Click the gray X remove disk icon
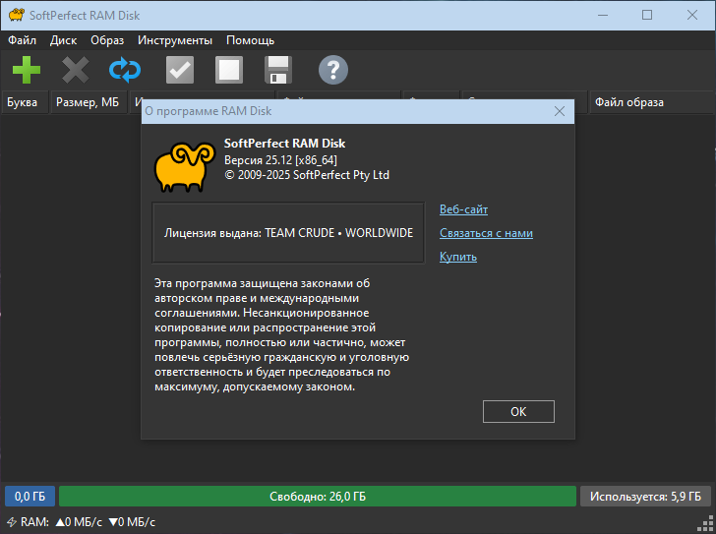Viewport: 716px width, 534px height. (76, 70)
